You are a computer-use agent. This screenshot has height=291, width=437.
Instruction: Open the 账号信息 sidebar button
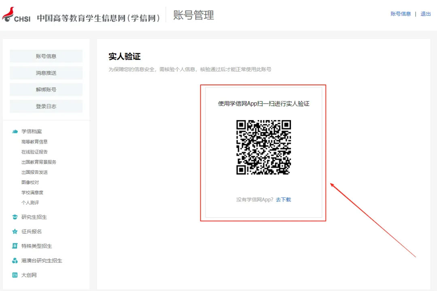pyautogui.click(x=46, y=56)
